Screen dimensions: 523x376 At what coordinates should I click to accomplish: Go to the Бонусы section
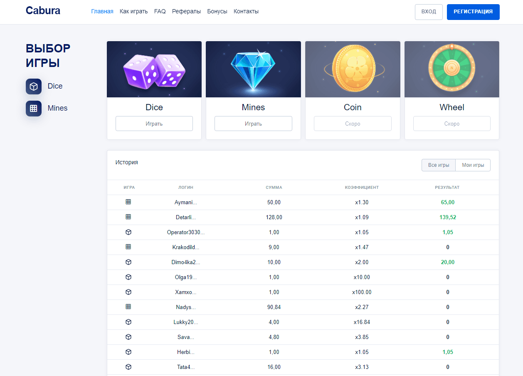(x=217, y=12)
